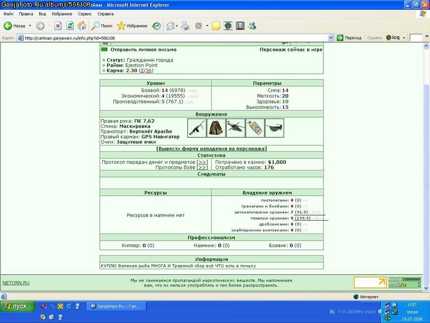Click the Stop loading red X icon
This screenshot has width=430, height=323.
[58, 26]
